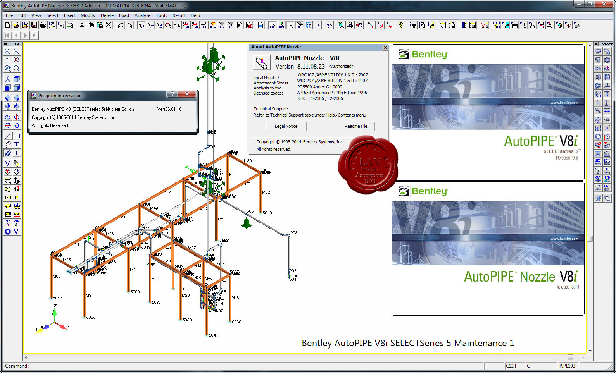Toggle the PS1 toolbar button

click(281, 25)
